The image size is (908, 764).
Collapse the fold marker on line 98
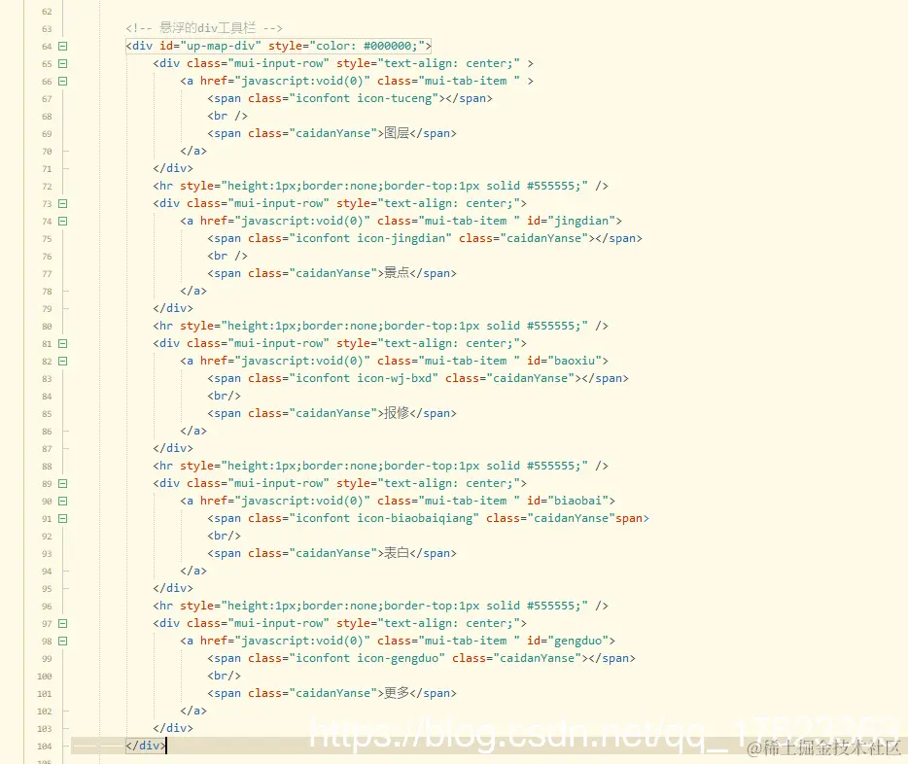63,642
